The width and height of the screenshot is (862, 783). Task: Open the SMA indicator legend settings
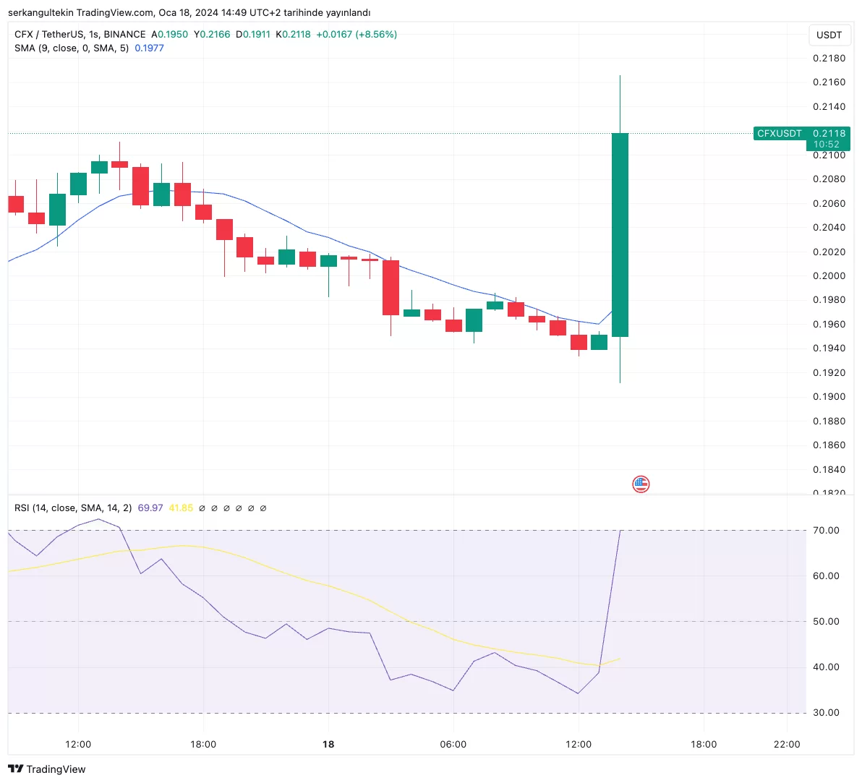[x=72, y=48]
